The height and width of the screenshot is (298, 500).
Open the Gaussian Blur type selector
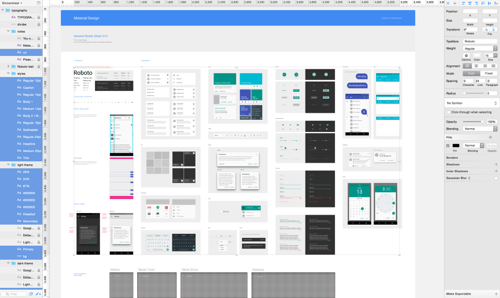[x=469, y=178]
